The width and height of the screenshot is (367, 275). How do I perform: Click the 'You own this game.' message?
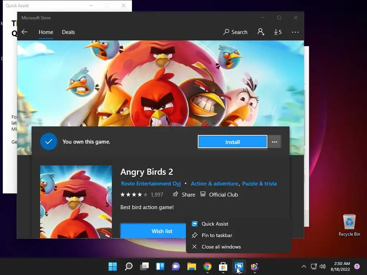[86, 142]
